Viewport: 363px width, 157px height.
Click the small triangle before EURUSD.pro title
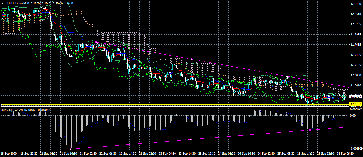pos(3,3)
